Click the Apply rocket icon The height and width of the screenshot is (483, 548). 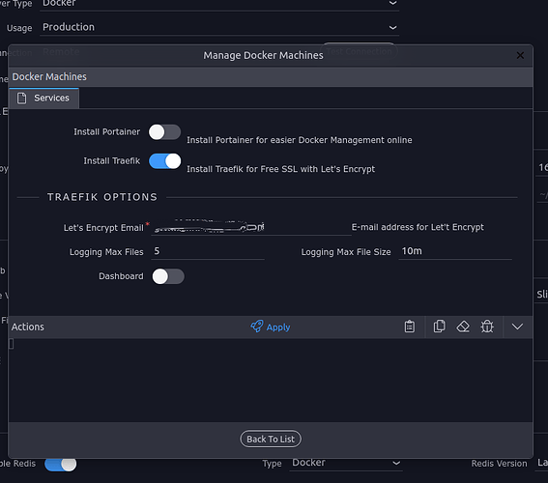tap(257, 327)
